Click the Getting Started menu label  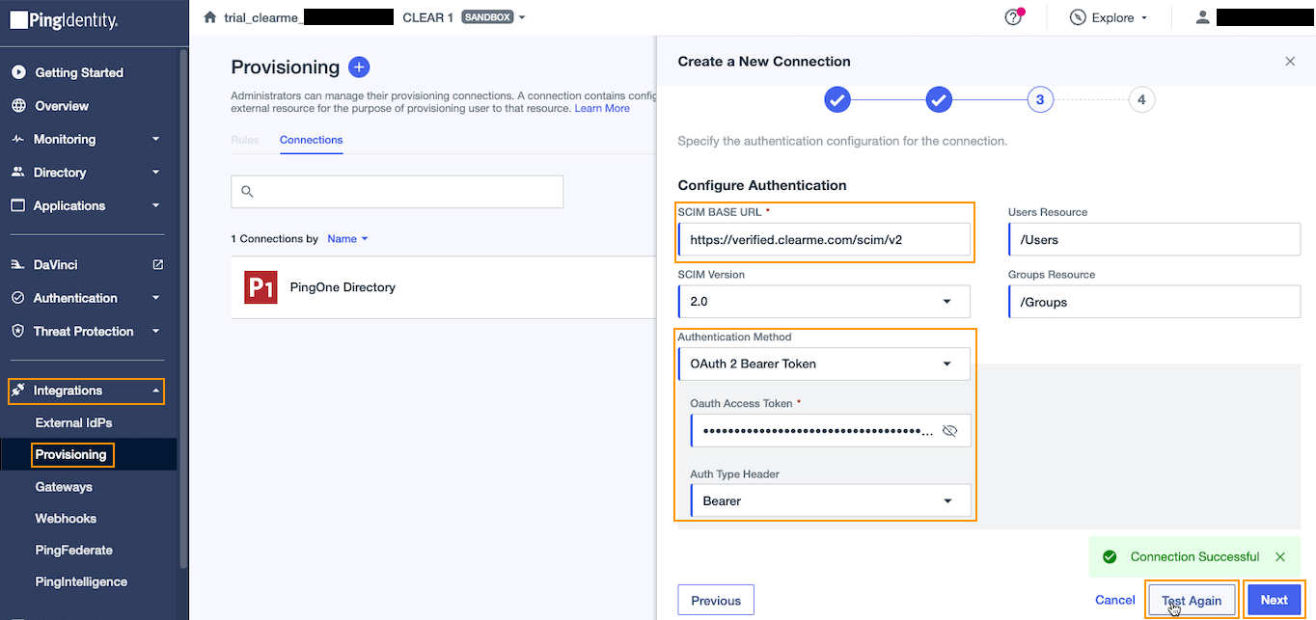click(79, 72)
